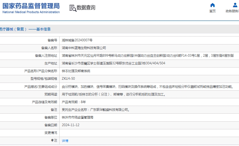Select the company name 湖南中科蓝海生物科技有限公司

point(84,48)
